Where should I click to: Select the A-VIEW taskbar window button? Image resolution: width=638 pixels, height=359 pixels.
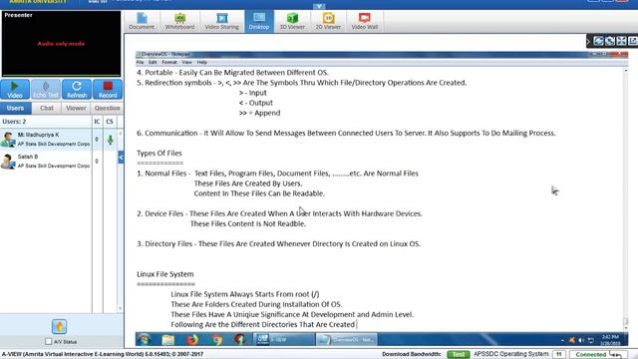click(x=284, y=339)
